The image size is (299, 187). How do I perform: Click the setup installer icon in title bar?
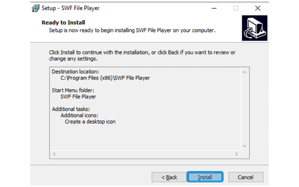coord(36,8)
